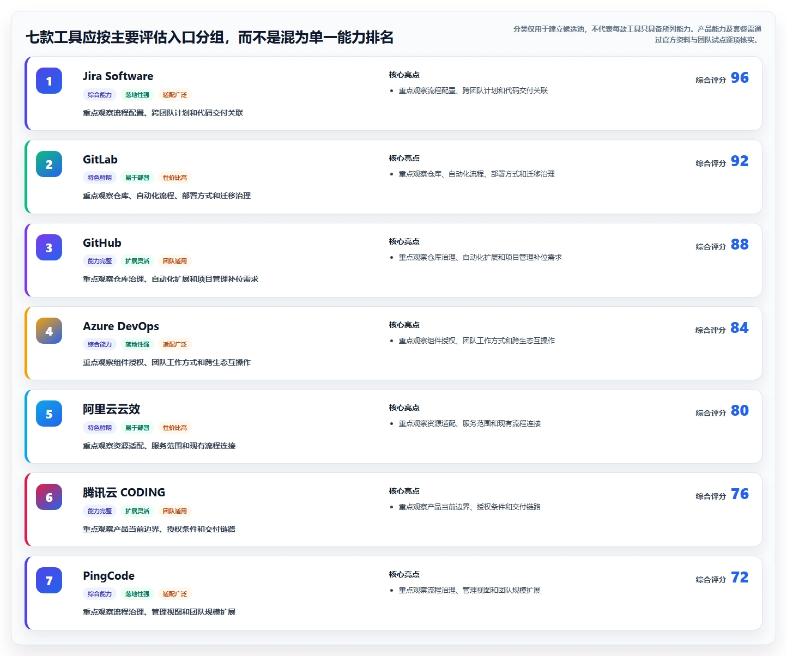Click the rank 3 badge for GitHub

coord(49,247)
